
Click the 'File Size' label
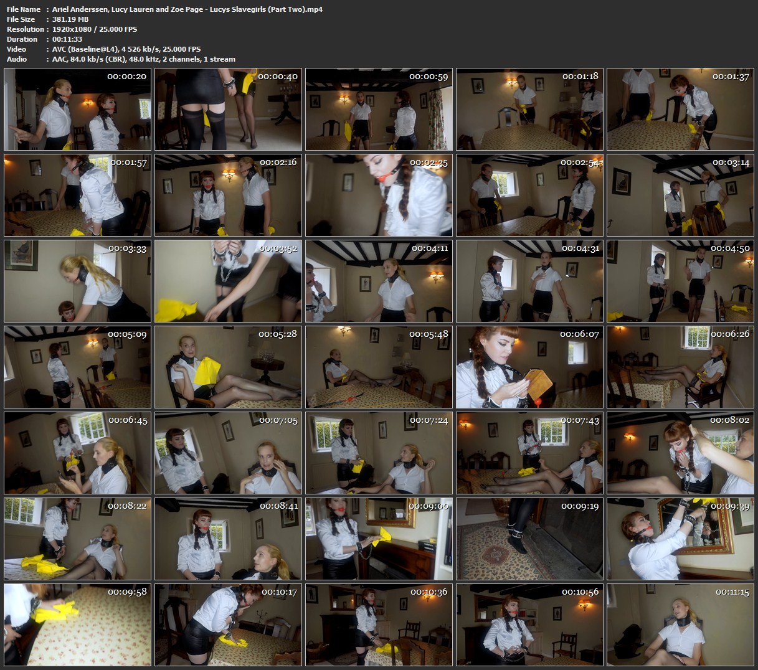tap(21, 19)
